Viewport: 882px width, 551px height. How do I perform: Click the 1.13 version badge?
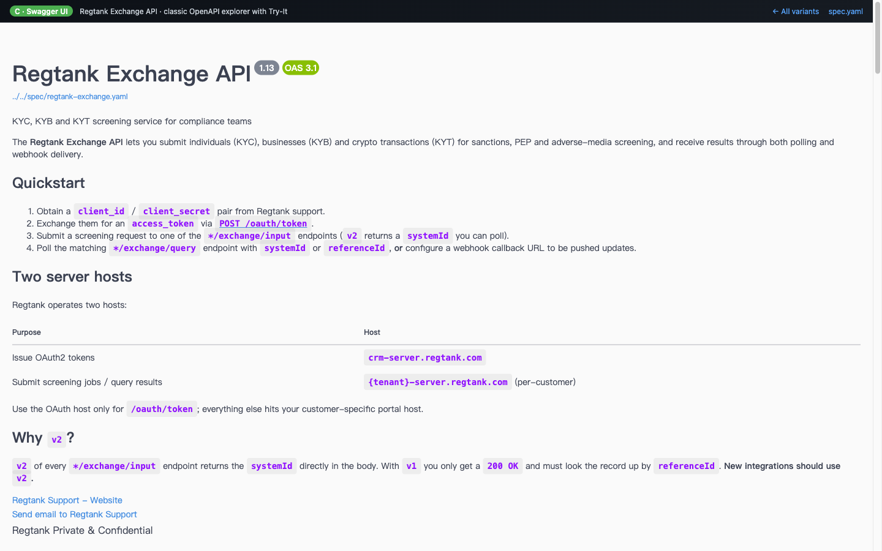click(x=266, y=68)
